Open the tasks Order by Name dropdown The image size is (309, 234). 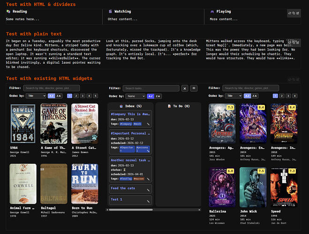tap(136, 96)
